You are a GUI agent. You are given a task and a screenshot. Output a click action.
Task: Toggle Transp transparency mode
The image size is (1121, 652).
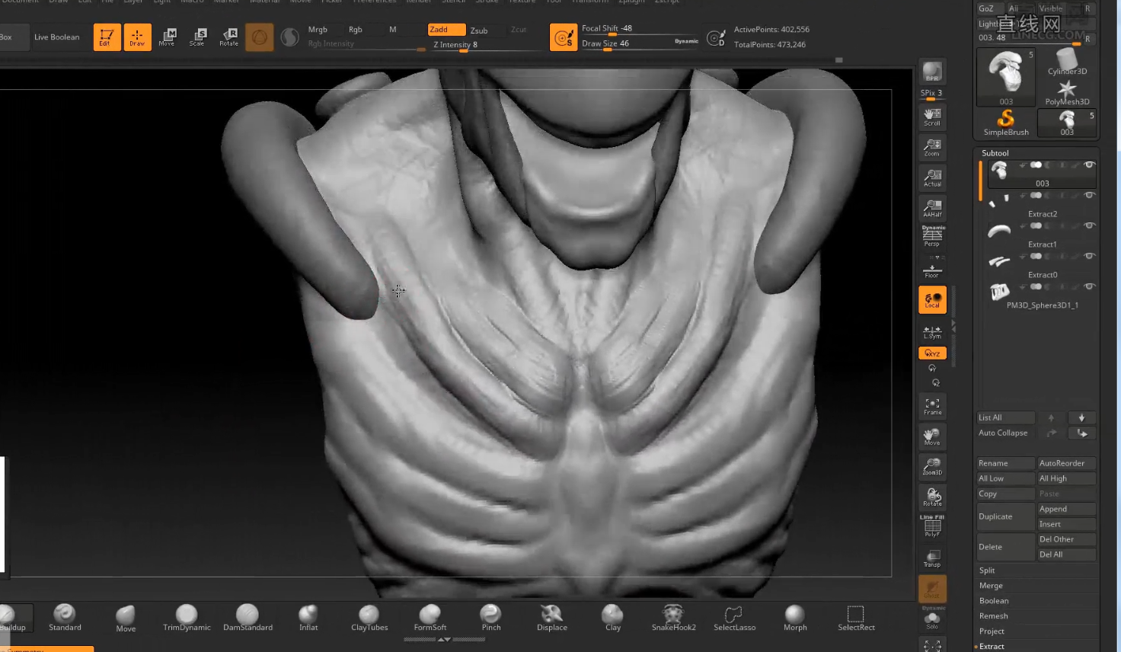pos(932,558)
